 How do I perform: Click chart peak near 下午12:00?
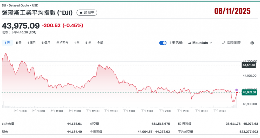(x=99, y=65)
